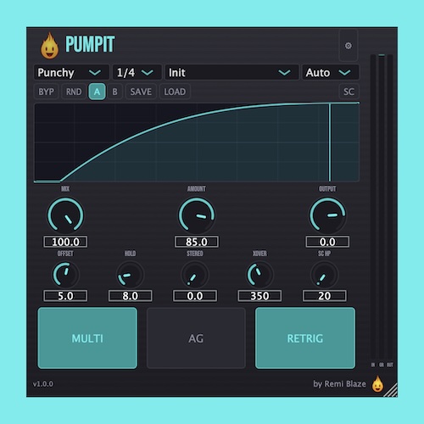This screenshot has width=424, height=424.
Task: Toggle the RETRIG button
Action: click(x=305, y=338)
